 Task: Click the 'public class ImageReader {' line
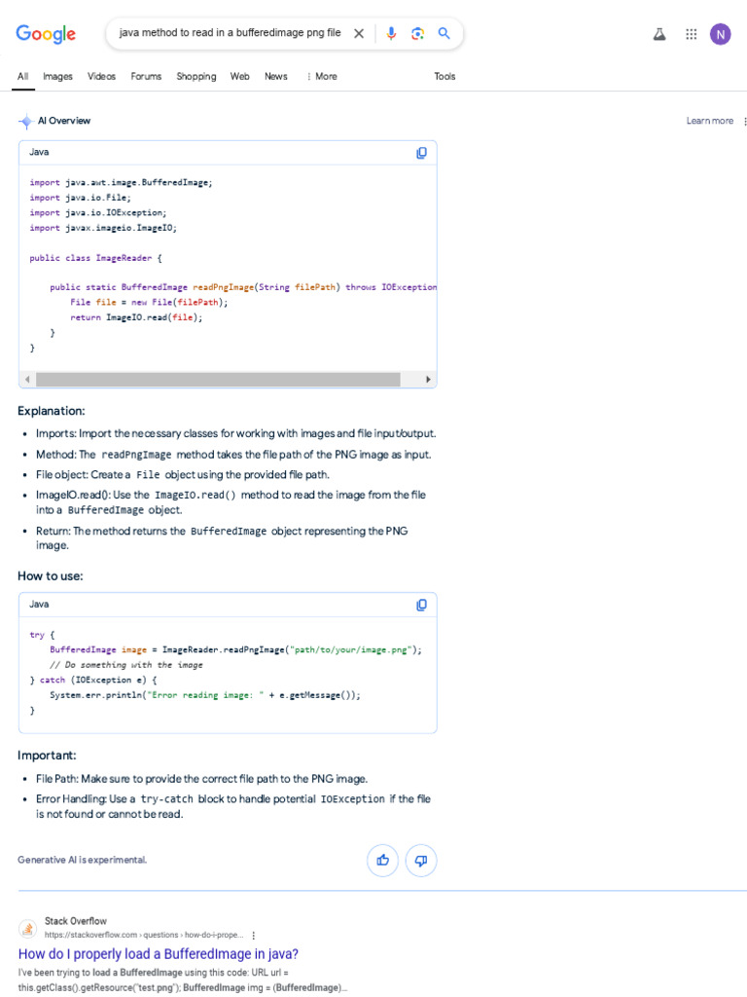point(95,258)
